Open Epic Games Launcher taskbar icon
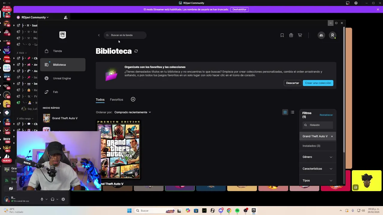Screen dimensions: 383x215 254,211
